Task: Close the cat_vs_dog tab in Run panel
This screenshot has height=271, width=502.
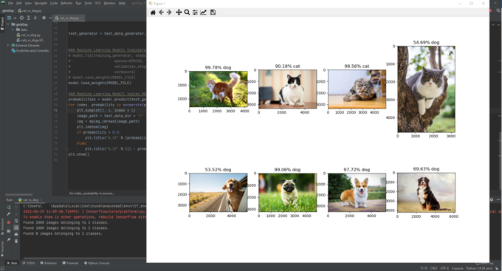Action: [41, 200]
